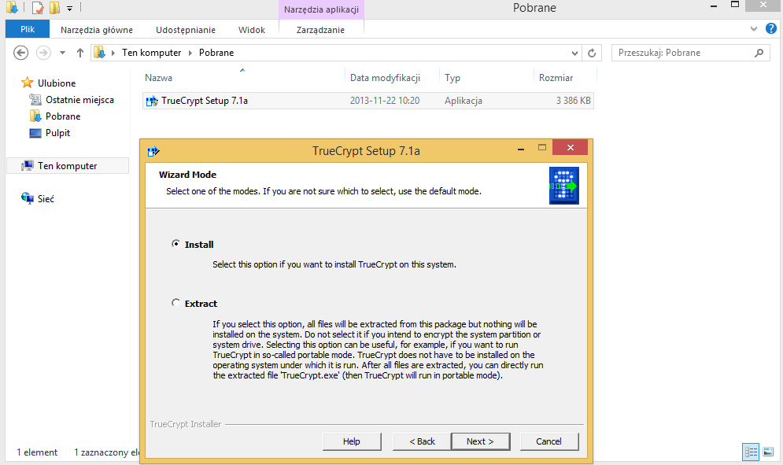Switch to details view layout icon
Screen dimensions: 783x465
click(751, 452)
